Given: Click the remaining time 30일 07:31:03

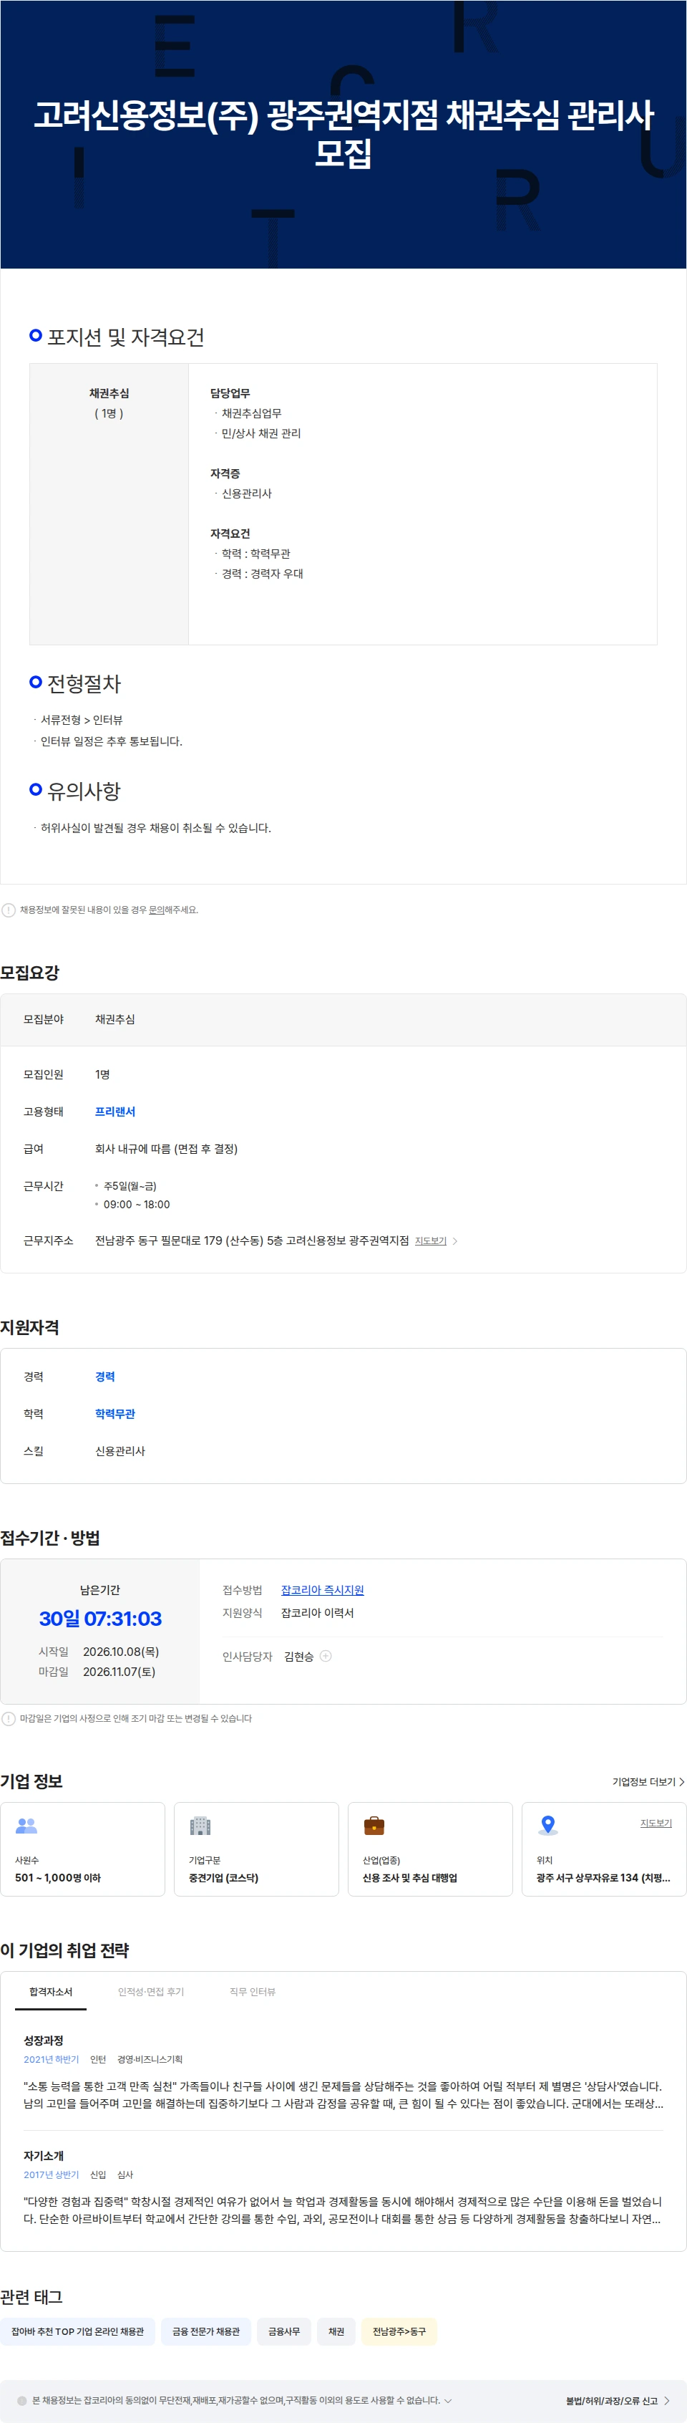Looking at the screenshot, I should click(99, 1618).
